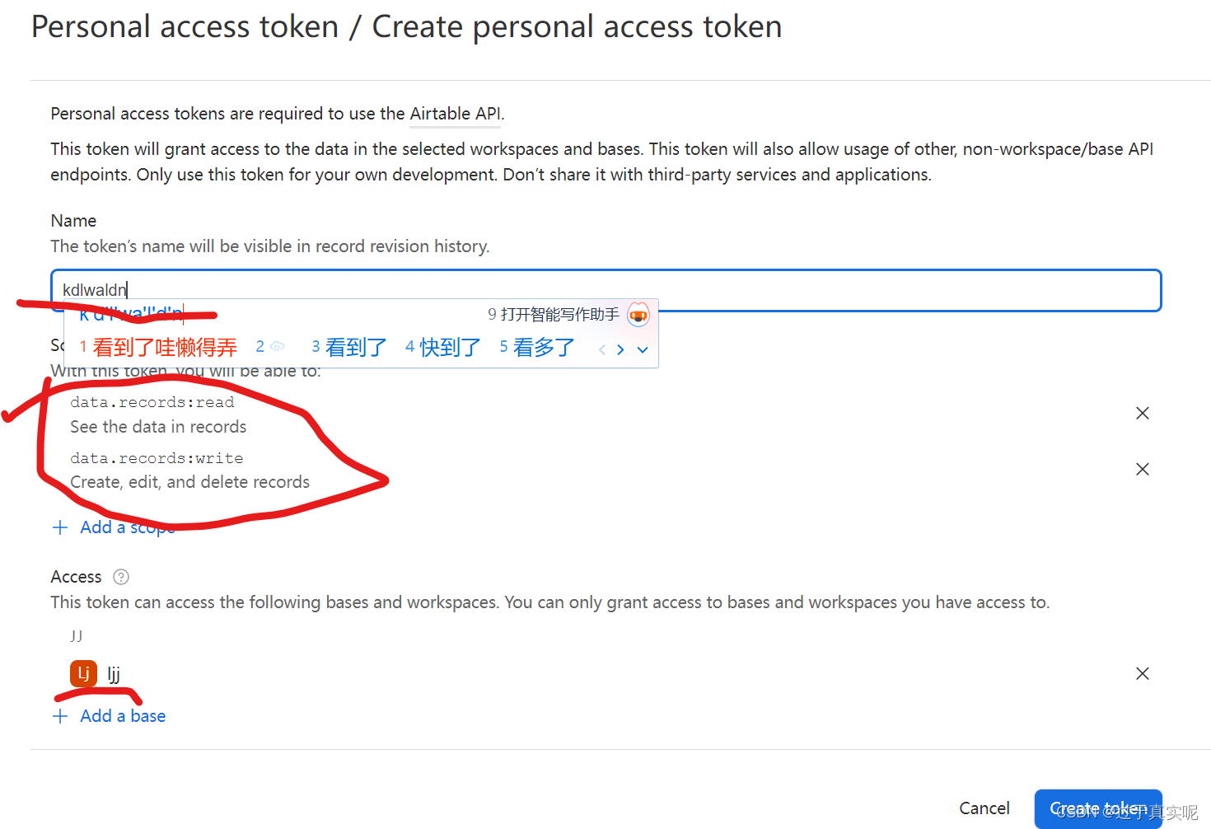Click the orange Lj base icon

(83, 673)
